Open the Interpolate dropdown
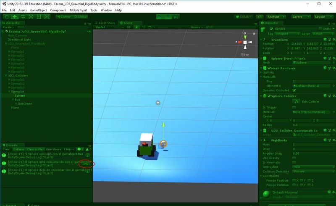The height and width of the screenshot is (206, 336). point(313,167)
